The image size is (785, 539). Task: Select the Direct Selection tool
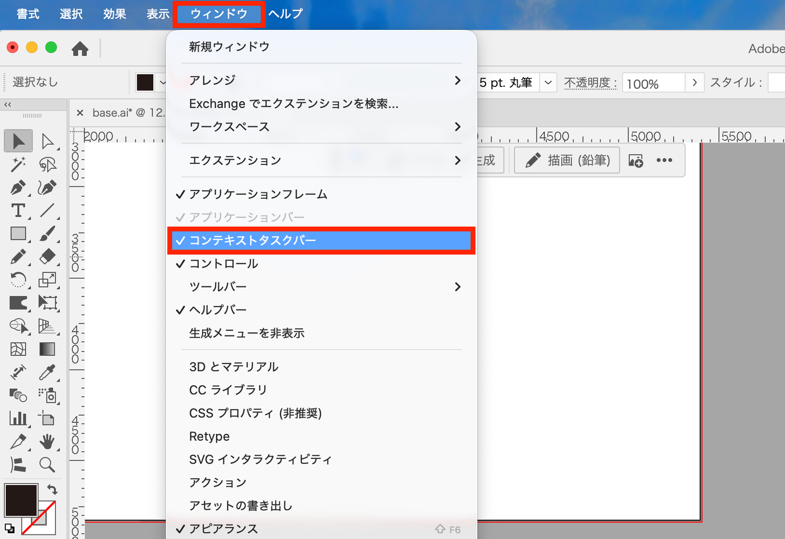(x=48, y=141)
